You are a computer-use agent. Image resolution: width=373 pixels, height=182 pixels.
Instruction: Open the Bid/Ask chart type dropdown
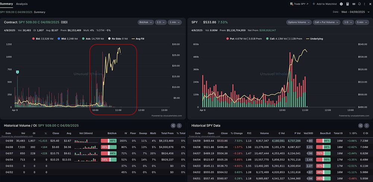(145, 22)
